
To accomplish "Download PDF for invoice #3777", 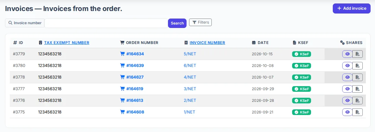I will click(358, 89).
